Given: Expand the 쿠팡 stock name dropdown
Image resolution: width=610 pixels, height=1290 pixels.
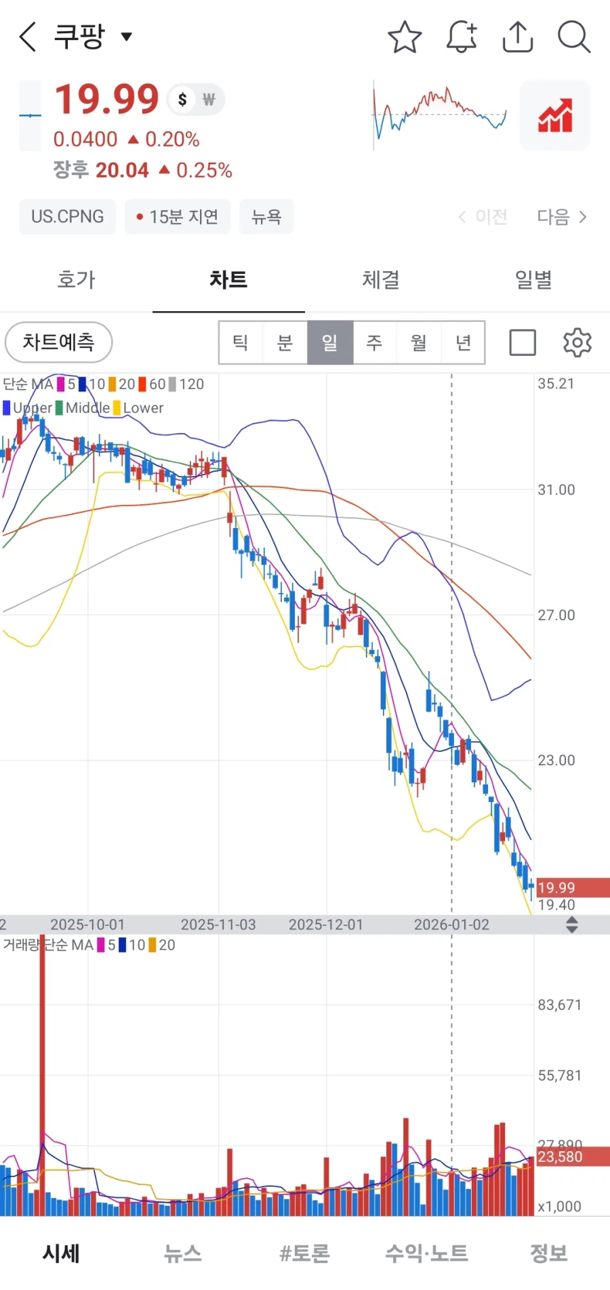Looking at the screenshot, I should click(x=126, y=37).
